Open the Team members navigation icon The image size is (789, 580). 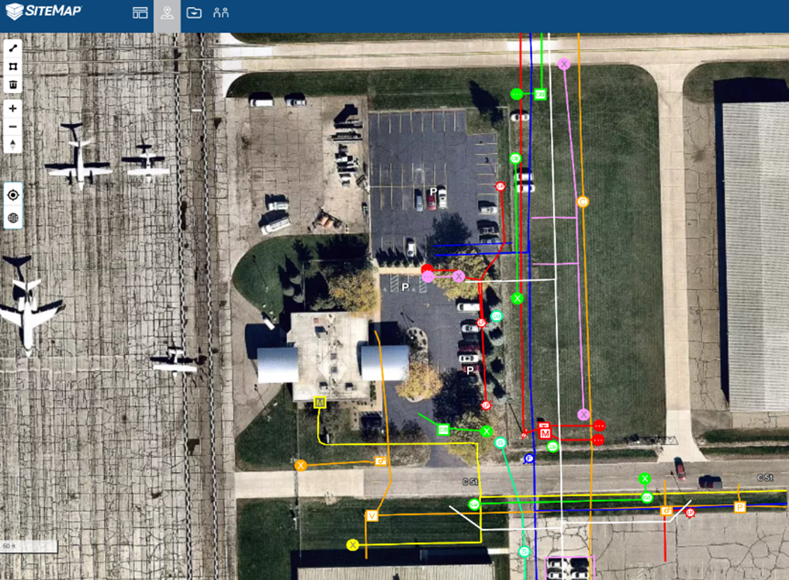point(221,13)
